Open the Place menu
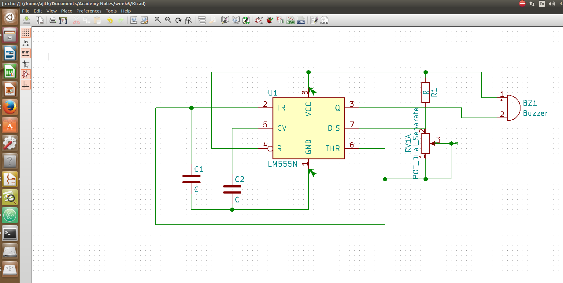 [67, 11]
